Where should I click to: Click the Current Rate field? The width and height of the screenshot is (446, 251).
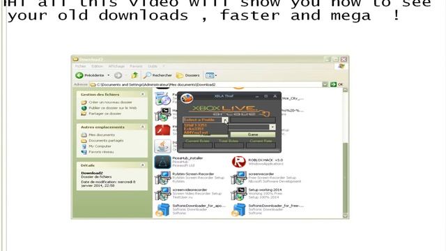pyautogui.click(x=261, y=146)
